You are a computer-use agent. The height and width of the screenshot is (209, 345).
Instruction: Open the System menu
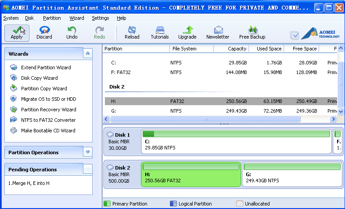pos(11,18)
